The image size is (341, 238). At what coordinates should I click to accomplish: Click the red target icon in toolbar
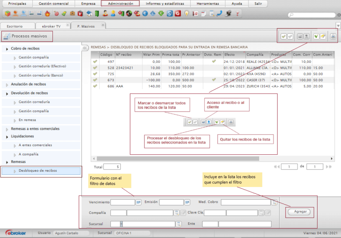click(x=56, y=14)
